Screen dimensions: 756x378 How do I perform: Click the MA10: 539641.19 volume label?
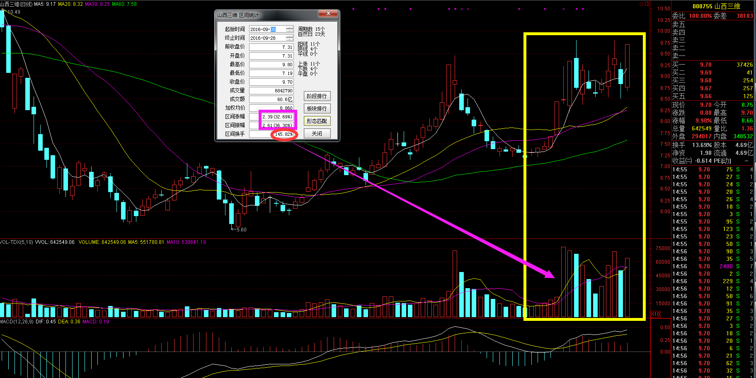pyautogui.click(x=186, y=242)
